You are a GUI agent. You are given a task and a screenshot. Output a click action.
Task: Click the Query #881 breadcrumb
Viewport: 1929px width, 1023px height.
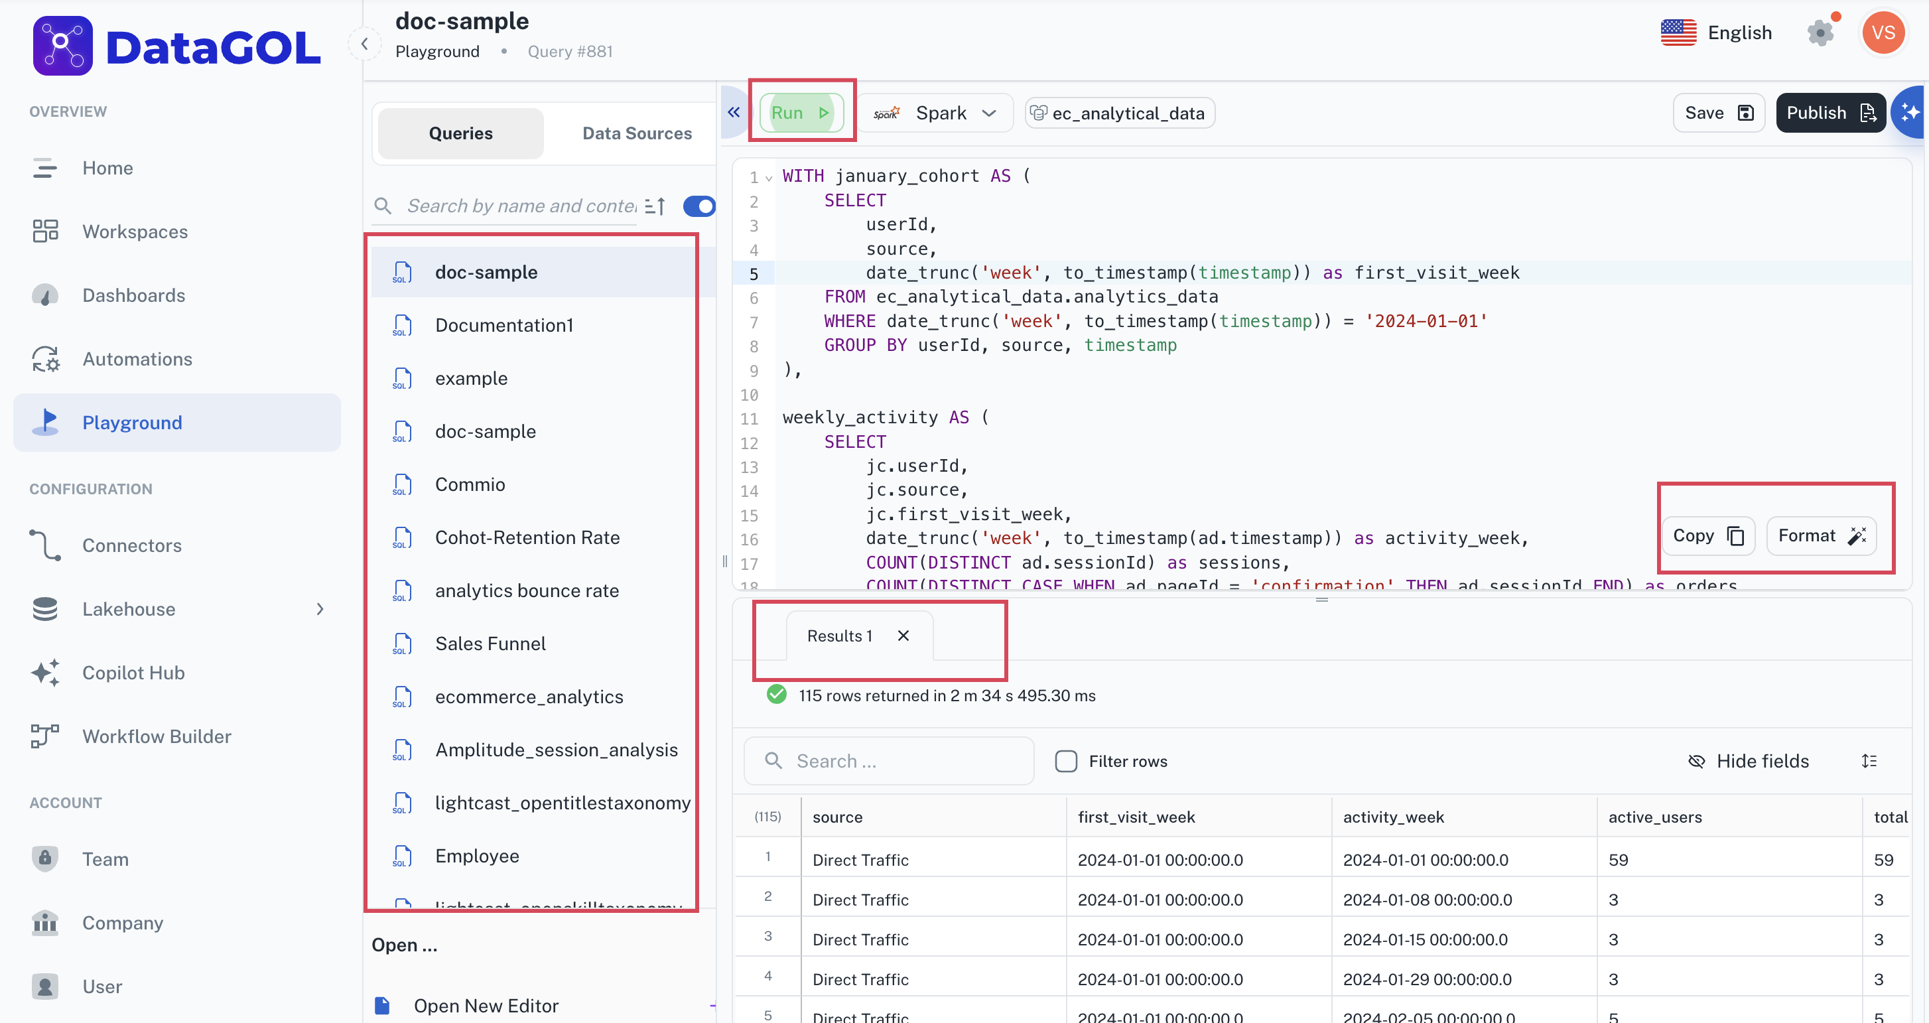pos(570,51)
